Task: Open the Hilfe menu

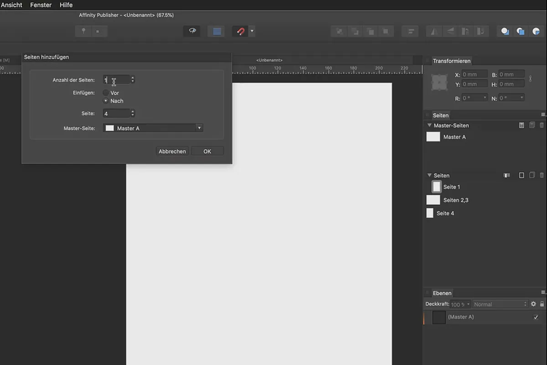Action: click(66, 5)
